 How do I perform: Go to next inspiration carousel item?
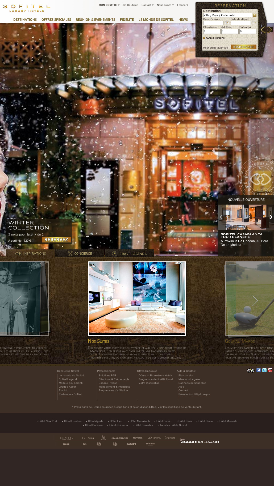pyautogui.click(x=255, y=301)
